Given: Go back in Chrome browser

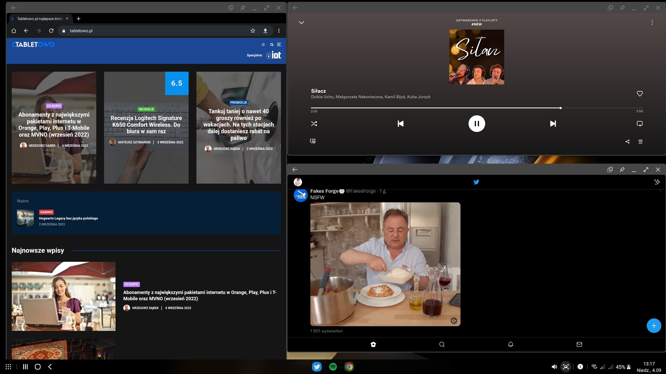Looking at the screenshot, I should (x=26, y=31).
